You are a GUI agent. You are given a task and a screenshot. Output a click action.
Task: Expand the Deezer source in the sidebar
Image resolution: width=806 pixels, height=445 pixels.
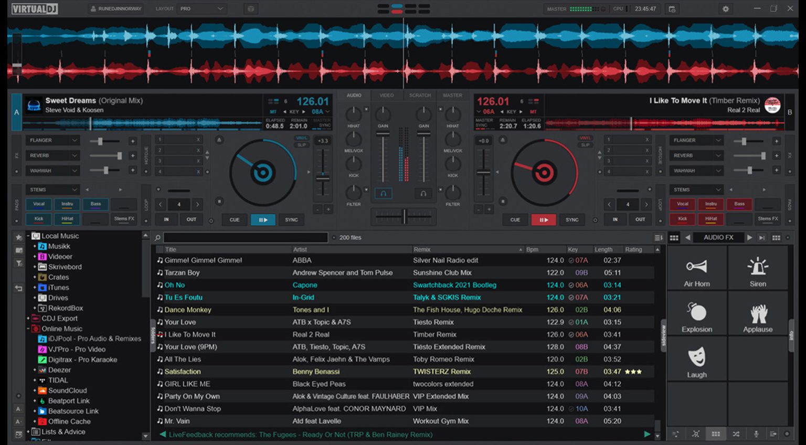pyautogui.click(x=36, y=370)
